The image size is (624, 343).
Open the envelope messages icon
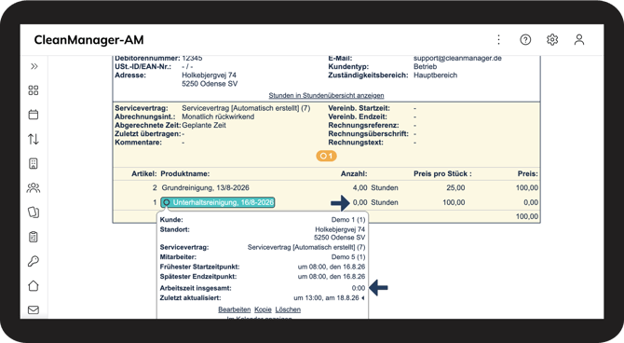(34, 310)
